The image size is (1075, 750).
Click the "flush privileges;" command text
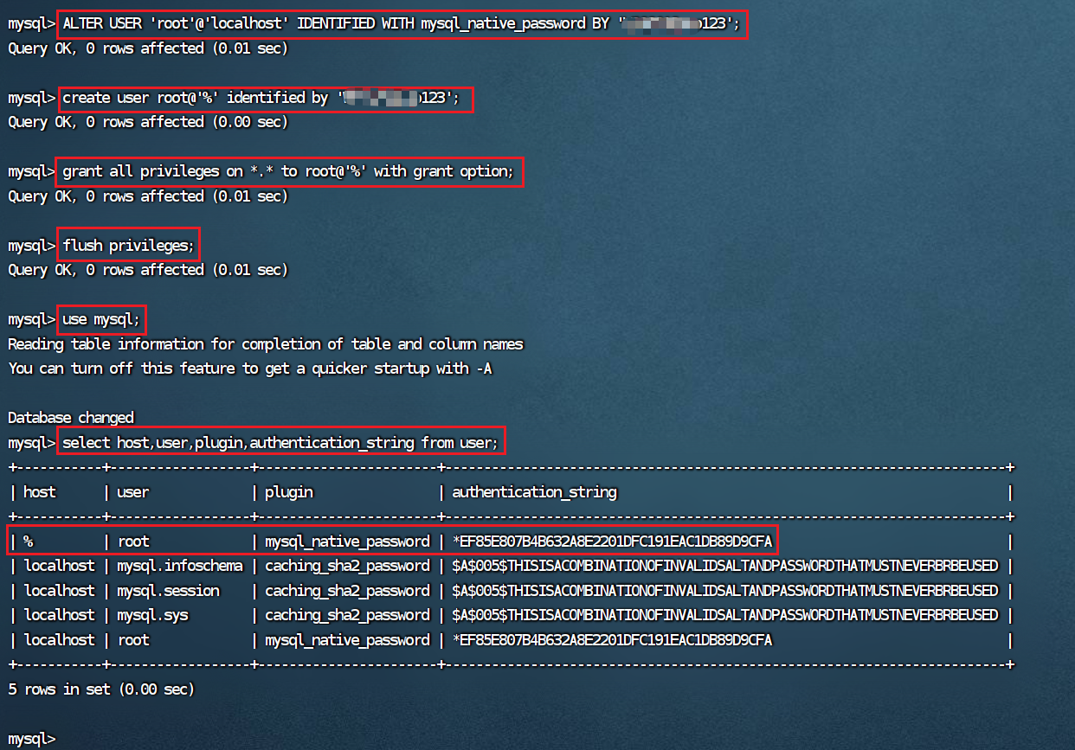(x=129, y=246)
